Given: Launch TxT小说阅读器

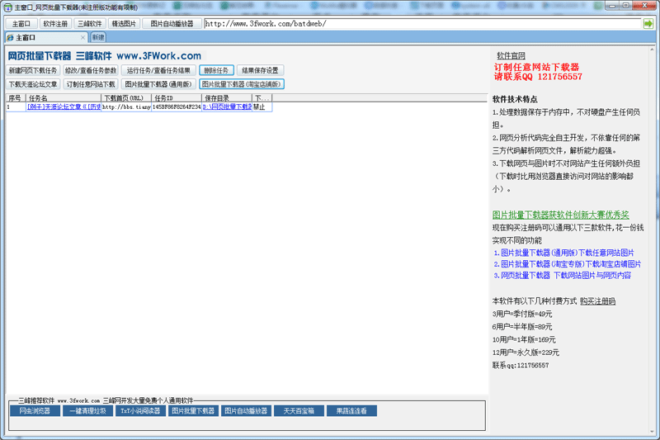Looking at the screenshot, I should pos(140,411).
